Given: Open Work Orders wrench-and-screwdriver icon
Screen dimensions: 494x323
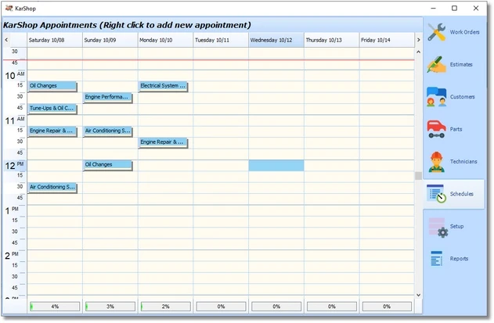Looking at the screenshot, I should coord(437,32).
